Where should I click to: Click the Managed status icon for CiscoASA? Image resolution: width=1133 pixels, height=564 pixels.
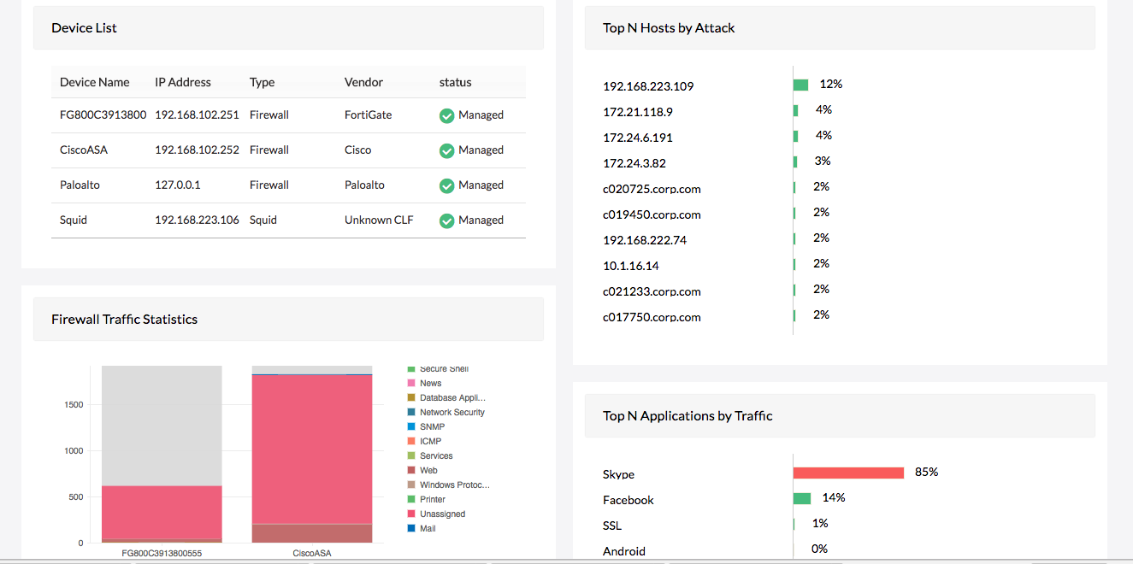tap(446, 150)
